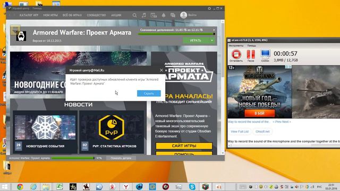The image size is (340, 191).
Task: Open the Mail.Ru @ icon on taskbar
Action: [x=152, y=187]
